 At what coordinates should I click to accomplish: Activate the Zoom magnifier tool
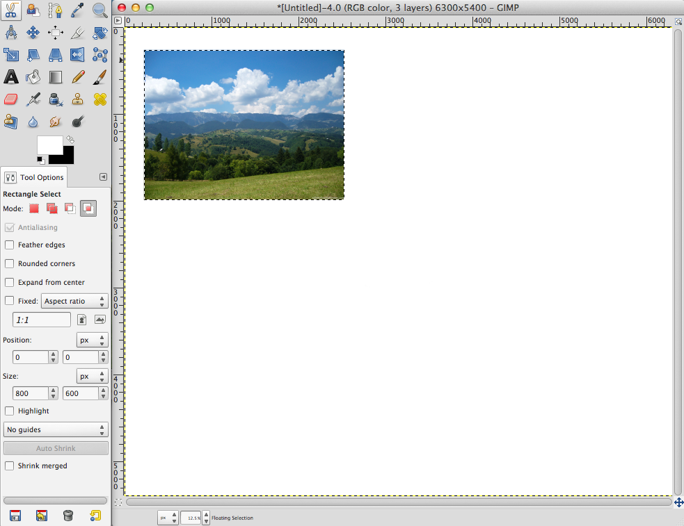coord(100,10)
